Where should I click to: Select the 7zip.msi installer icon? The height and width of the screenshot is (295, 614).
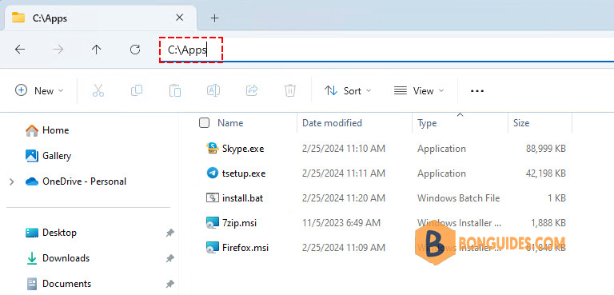(212, 223)
